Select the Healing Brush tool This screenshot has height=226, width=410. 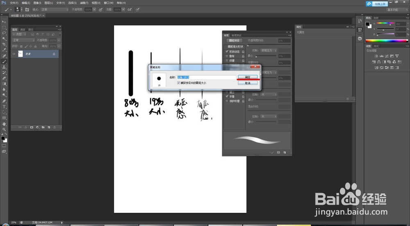tap(4, 56)
